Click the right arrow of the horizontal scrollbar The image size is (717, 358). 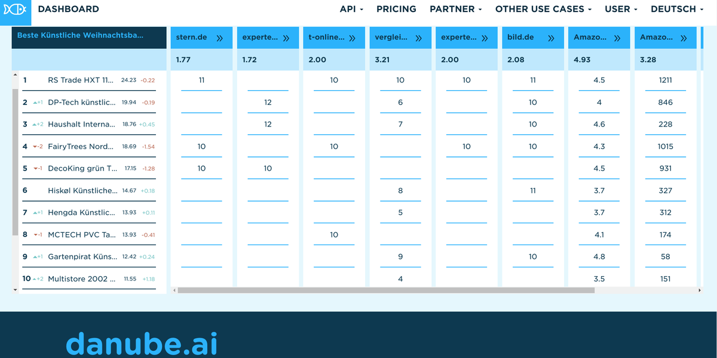point(700,291)
